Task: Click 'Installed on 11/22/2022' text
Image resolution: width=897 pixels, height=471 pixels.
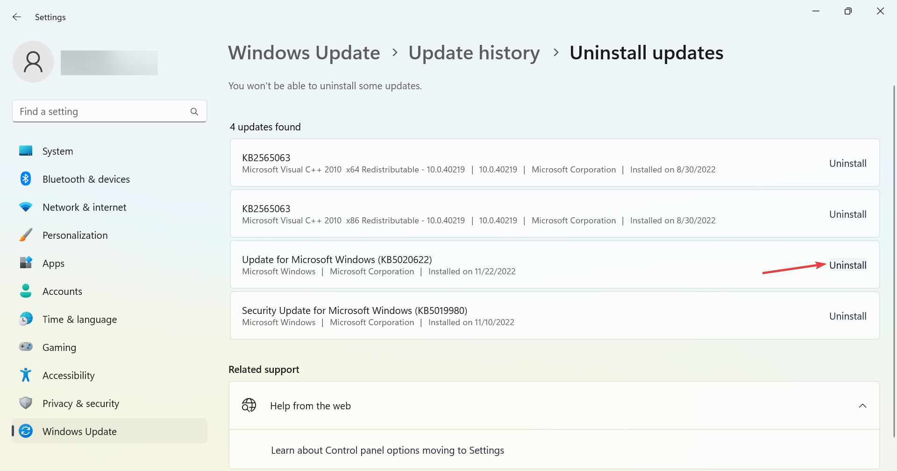Action: pyautogui.click(x=472, y=271)
